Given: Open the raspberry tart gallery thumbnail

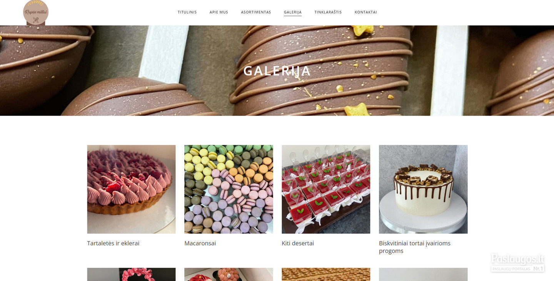Looking at the screenshot, I should 131,189.
